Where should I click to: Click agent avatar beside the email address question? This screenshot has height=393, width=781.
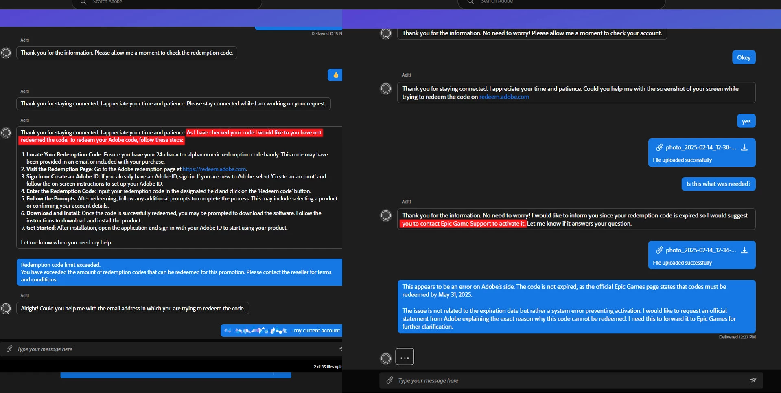tap(6, 308)
